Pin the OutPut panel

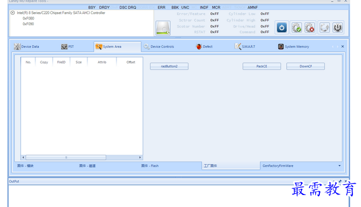click(340, 181)
